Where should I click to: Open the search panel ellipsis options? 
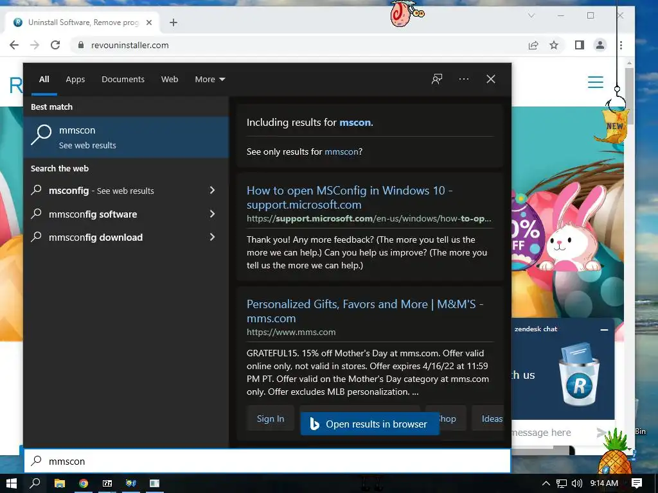(x=464, y=79)
